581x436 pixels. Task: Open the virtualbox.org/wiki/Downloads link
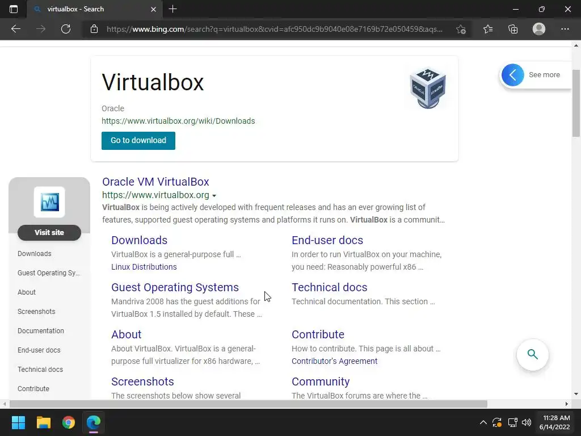[178, 121]
